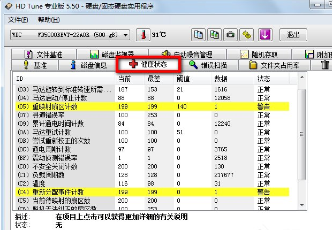Select the (05) 重映射扇区计数 warning row

point(152,106)
